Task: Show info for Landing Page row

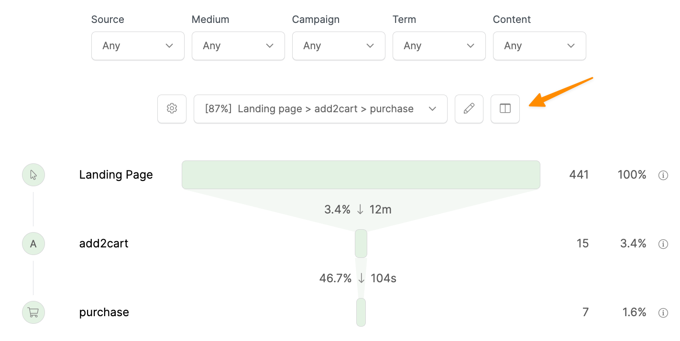Action: click(x=663, y=175)
